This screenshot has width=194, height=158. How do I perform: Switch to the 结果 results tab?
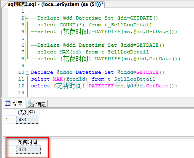coord(14,103)
